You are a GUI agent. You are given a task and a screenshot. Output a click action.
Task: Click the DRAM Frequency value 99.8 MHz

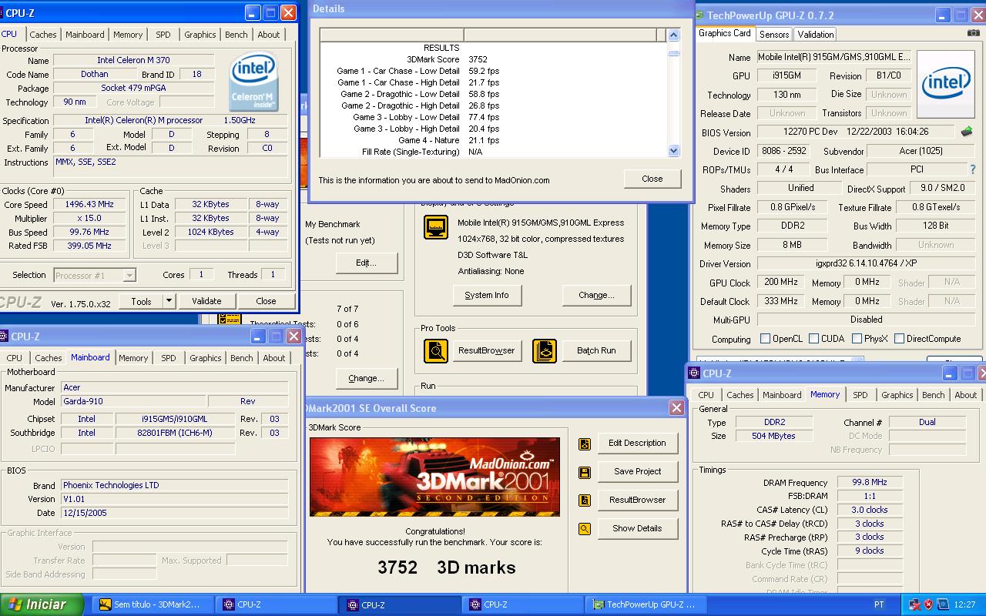[870, 483]
